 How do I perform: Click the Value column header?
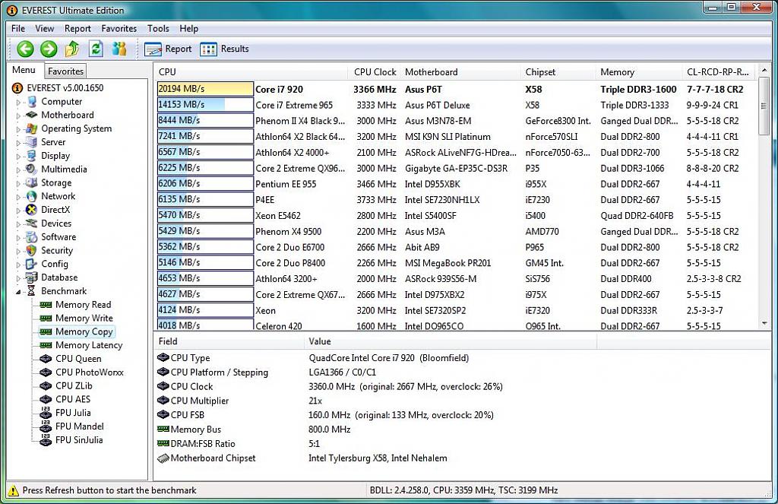450,341
